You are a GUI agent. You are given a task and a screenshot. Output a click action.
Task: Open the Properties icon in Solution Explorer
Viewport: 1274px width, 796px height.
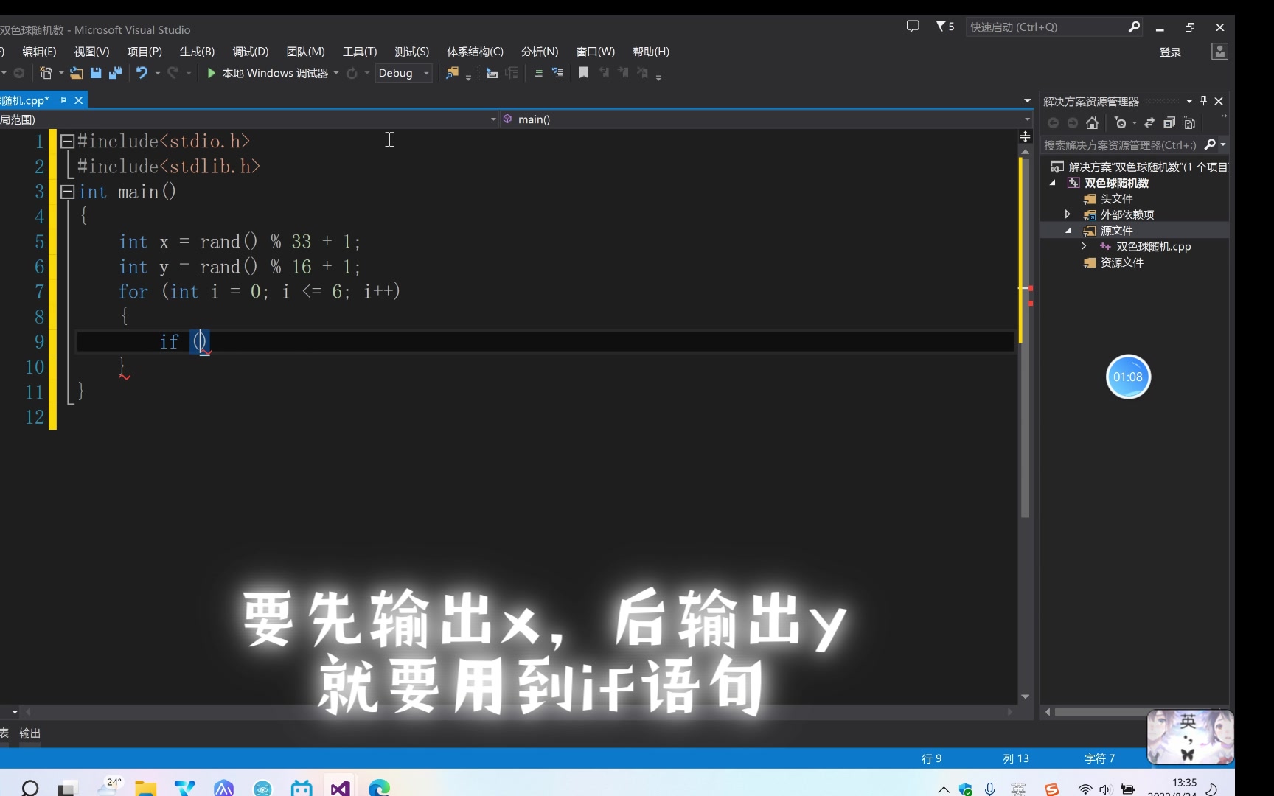point(1189,123)
